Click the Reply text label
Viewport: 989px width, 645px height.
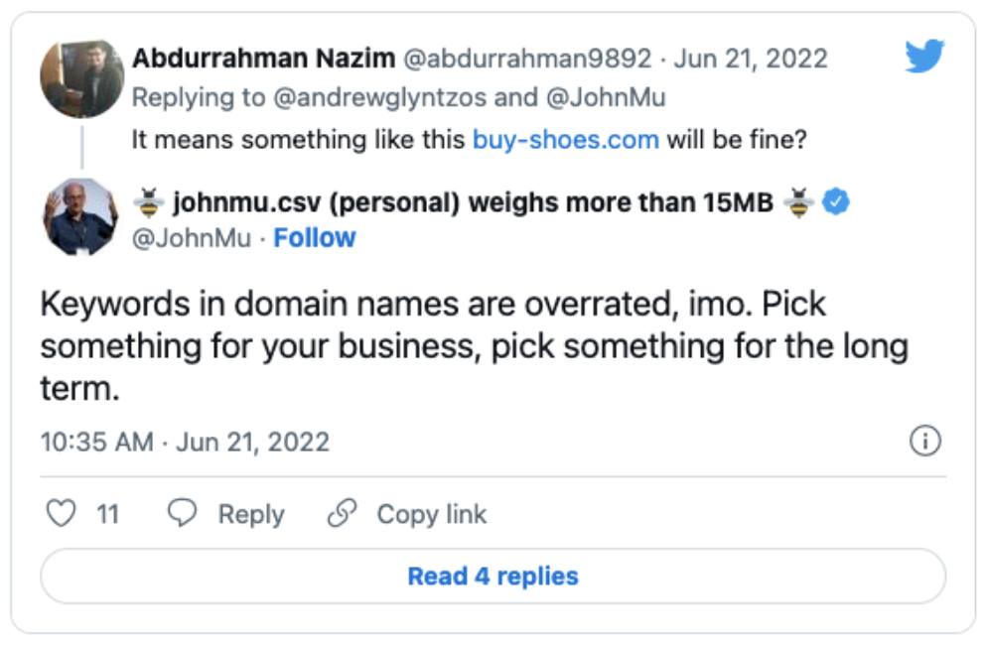click(x=251, y=514)
